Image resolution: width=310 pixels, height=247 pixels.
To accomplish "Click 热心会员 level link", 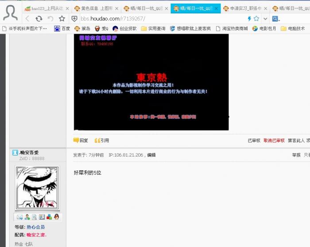I will click(x=35, y=227).
